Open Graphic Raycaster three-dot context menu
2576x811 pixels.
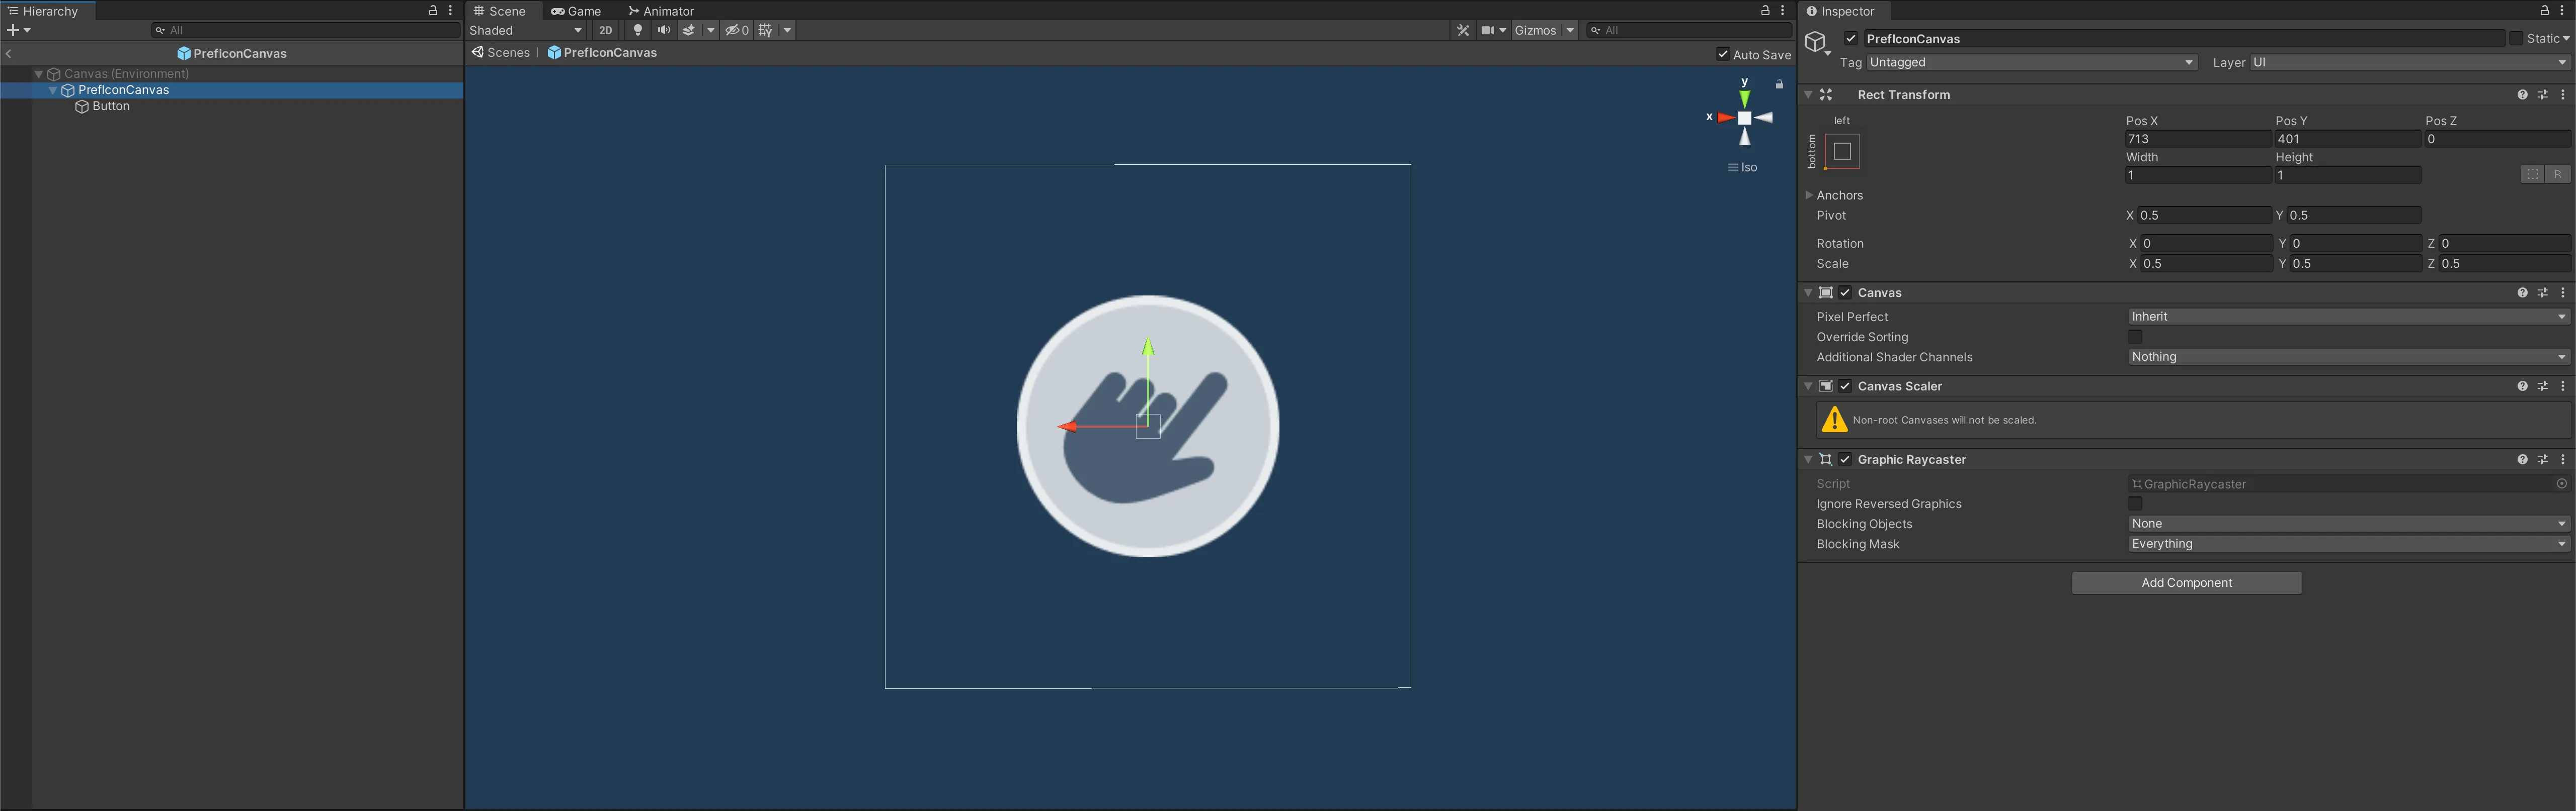pos(2563,459)
